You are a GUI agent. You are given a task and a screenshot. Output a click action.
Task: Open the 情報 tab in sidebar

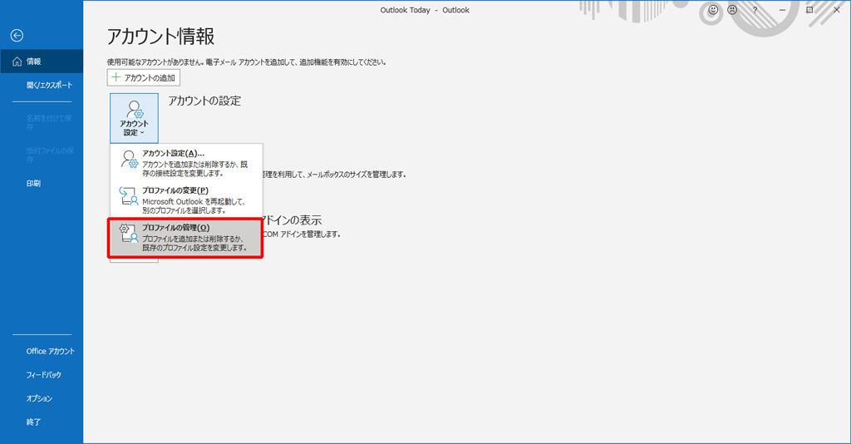click(42, 62)
